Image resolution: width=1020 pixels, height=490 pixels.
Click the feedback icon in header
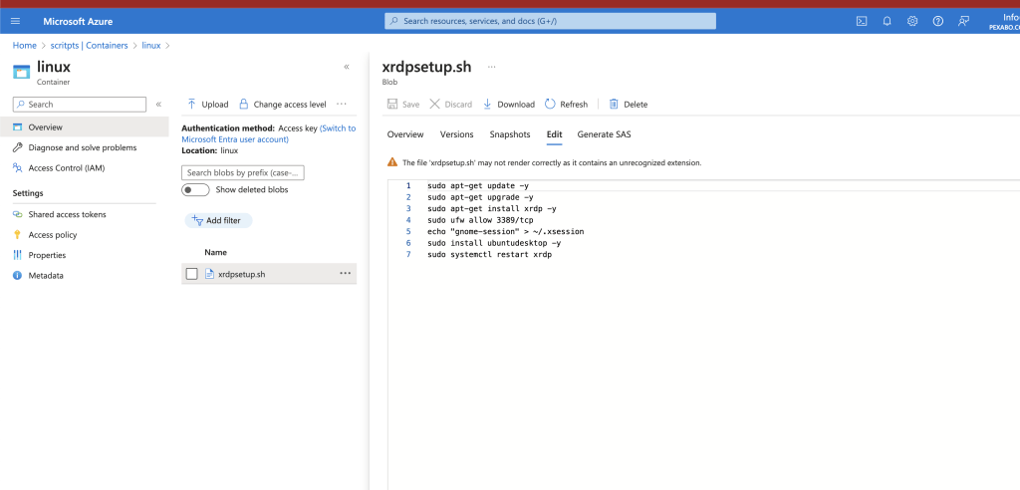click(x=963, y=21)
